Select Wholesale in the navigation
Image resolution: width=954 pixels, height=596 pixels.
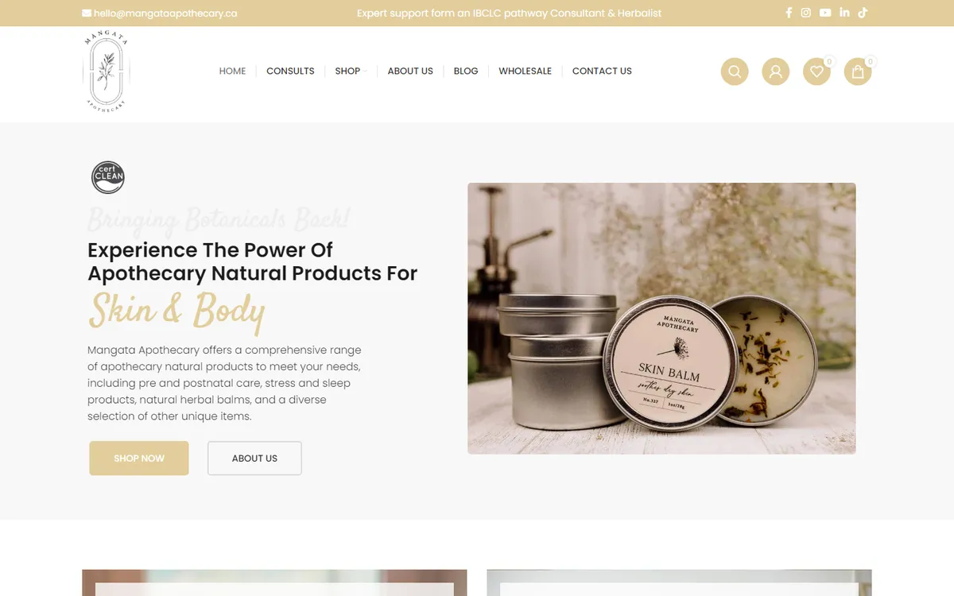(x=525, y=71)
